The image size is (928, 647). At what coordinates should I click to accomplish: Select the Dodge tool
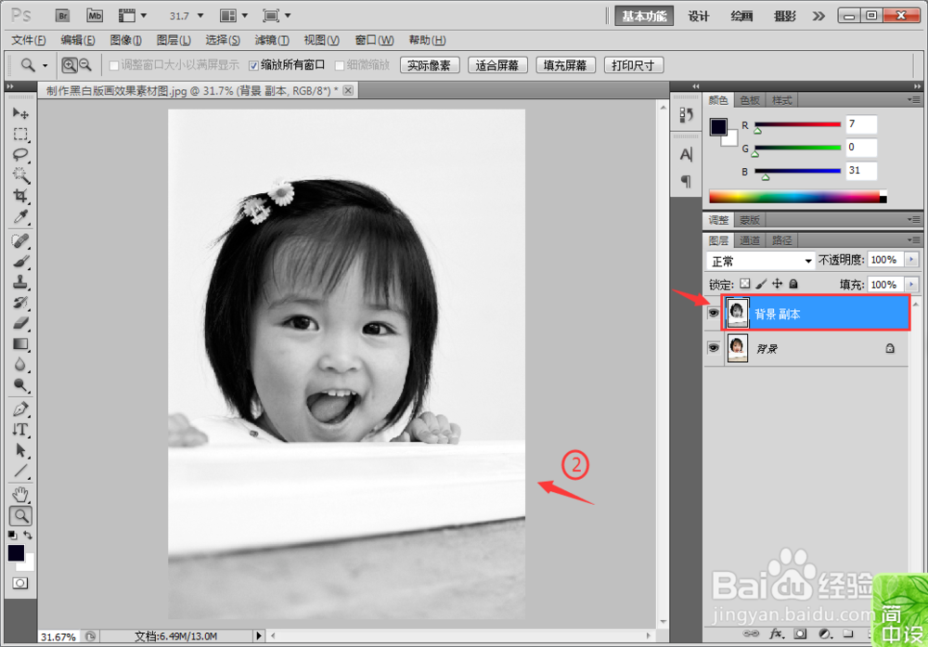[20, 385]
